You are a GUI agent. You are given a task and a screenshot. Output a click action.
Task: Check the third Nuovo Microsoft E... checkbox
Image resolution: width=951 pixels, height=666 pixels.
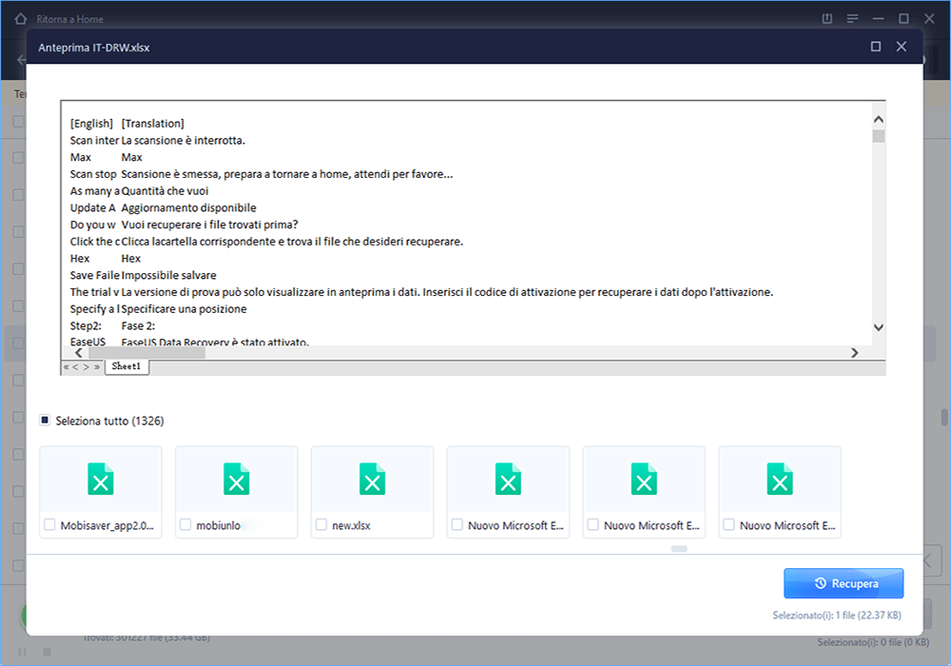(729, 524)
